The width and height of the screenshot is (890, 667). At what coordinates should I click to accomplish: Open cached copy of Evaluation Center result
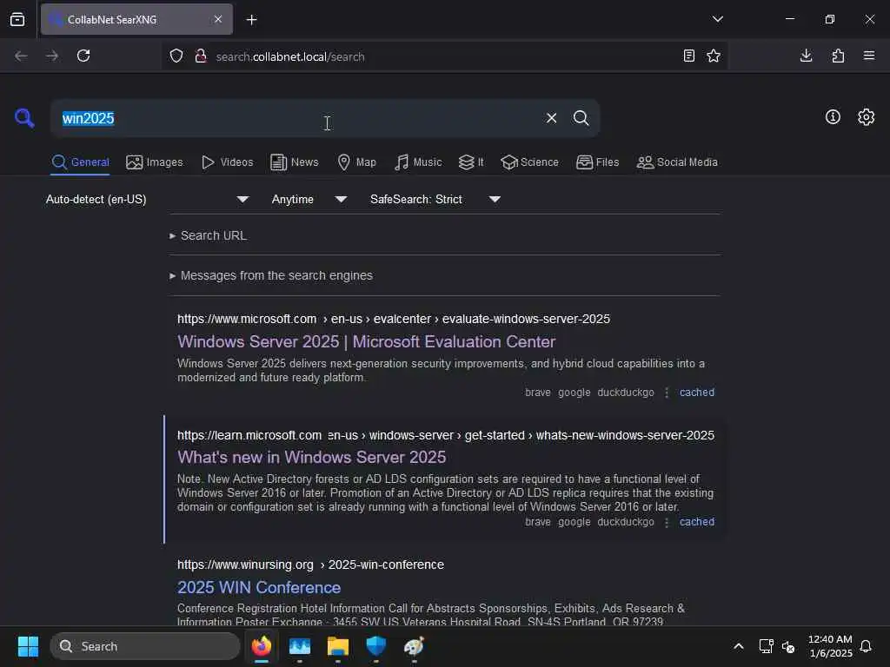(x=696, y=393)
